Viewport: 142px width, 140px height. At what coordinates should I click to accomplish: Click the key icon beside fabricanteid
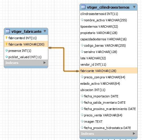(6, 38)
